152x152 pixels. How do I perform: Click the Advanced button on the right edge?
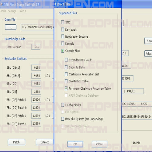pos(148,54)
